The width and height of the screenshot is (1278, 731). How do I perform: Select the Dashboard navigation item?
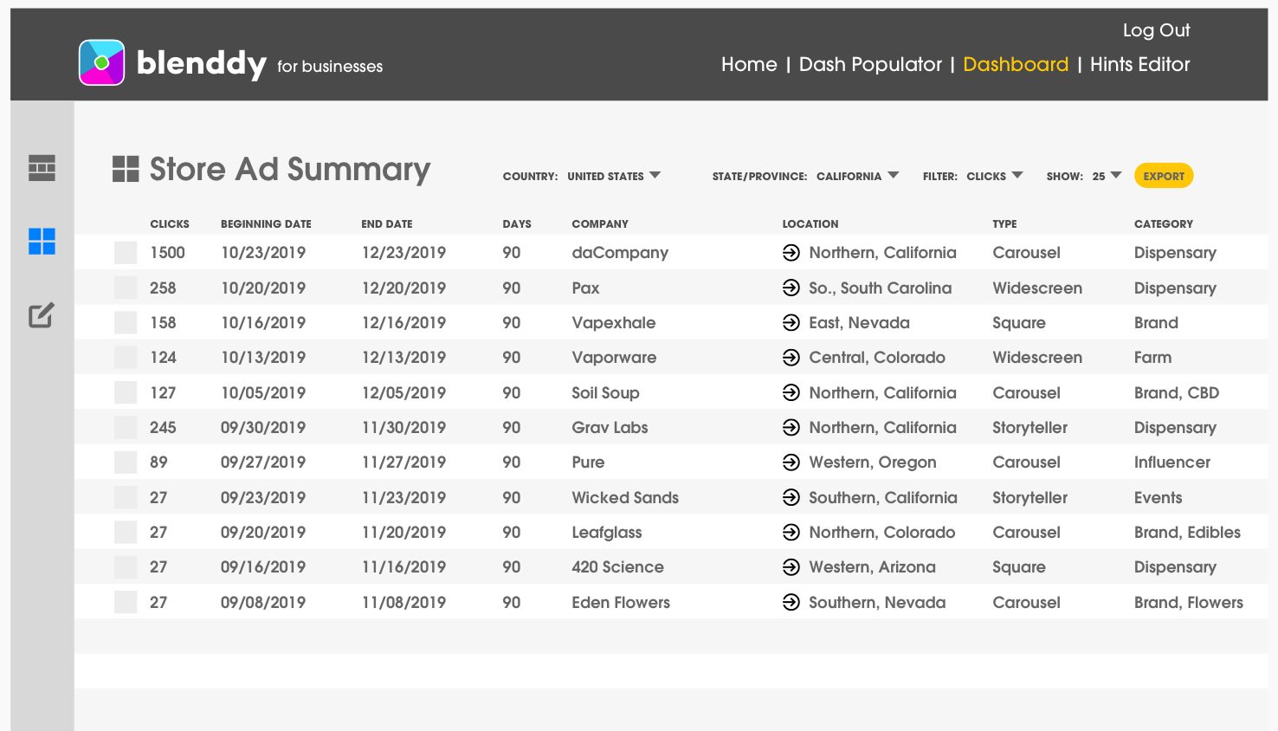tap(1016, 64)
